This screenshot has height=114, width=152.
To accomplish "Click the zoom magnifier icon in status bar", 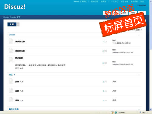I will (x=140, y=112).
